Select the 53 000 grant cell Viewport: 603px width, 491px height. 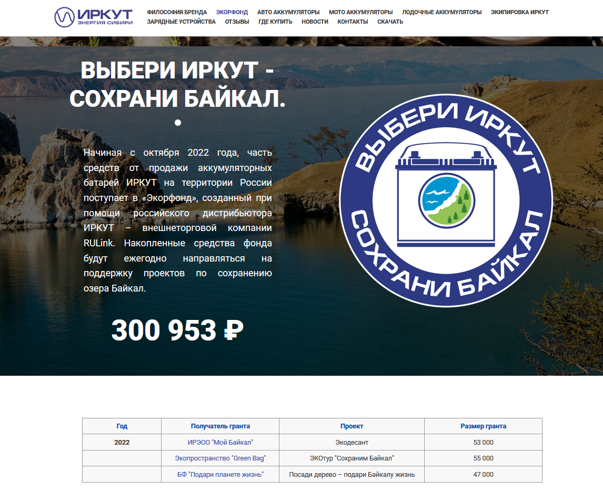484,443
